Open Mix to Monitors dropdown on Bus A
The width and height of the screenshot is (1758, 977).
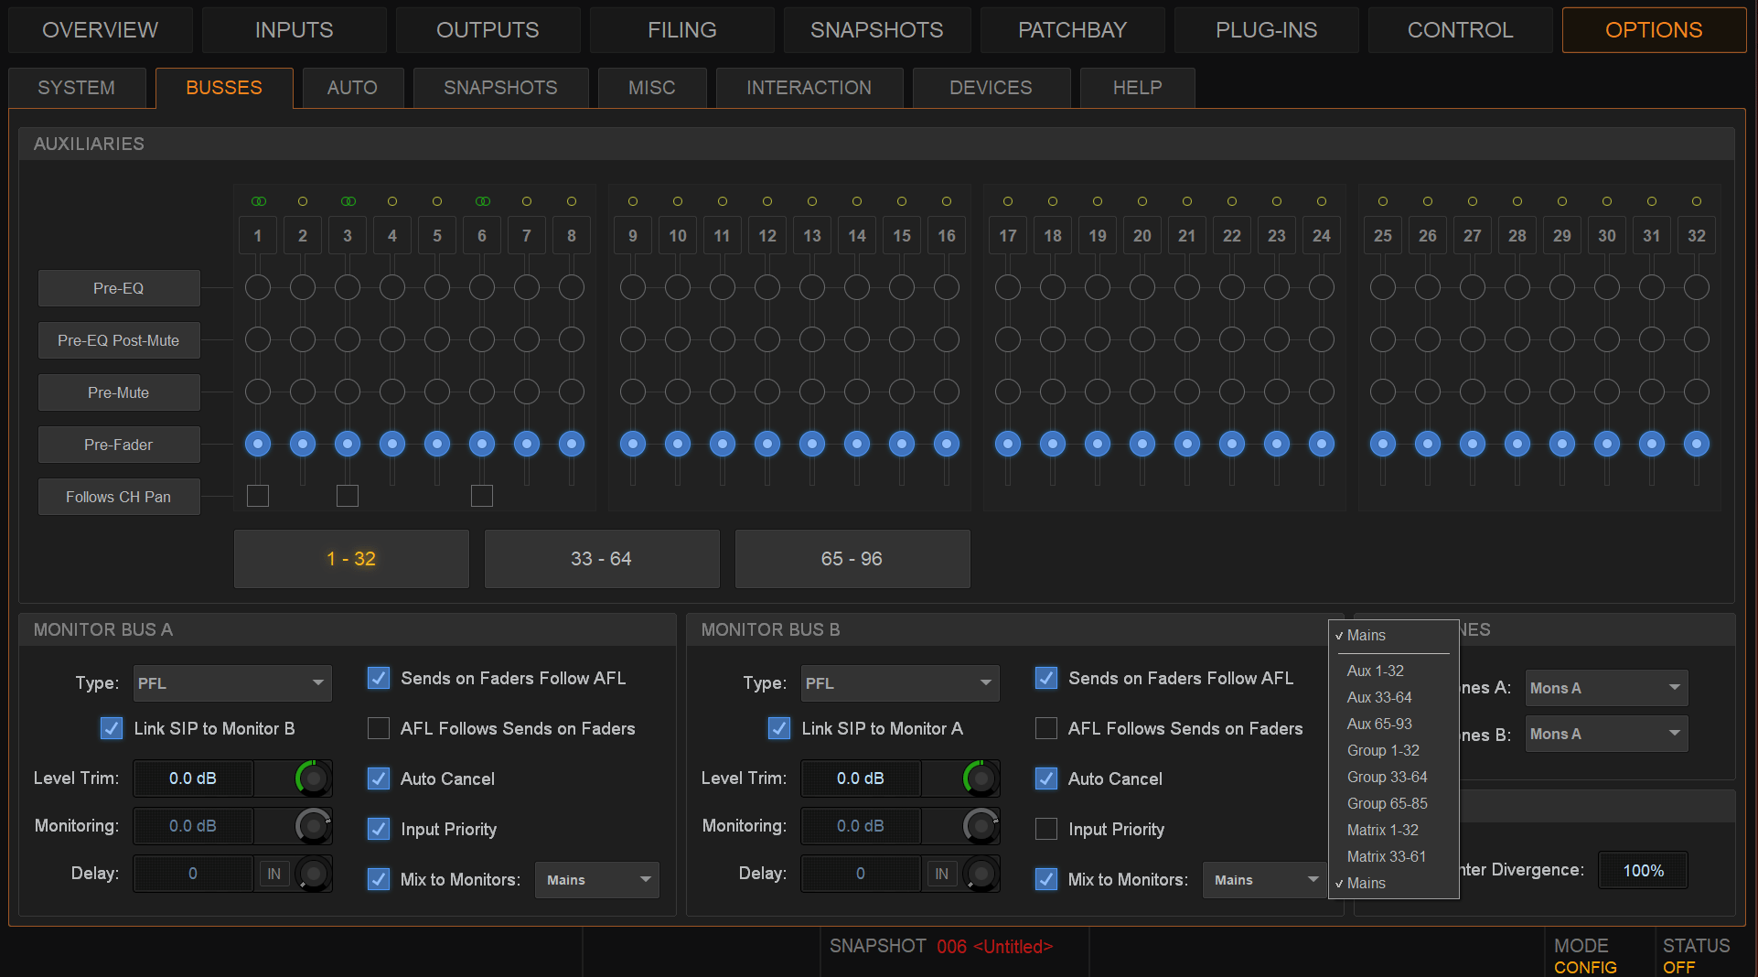[x=597, y=880]
